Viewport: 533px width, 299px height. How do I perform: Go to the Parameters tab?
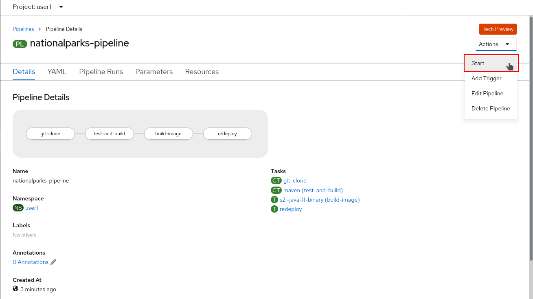[154, 72]
